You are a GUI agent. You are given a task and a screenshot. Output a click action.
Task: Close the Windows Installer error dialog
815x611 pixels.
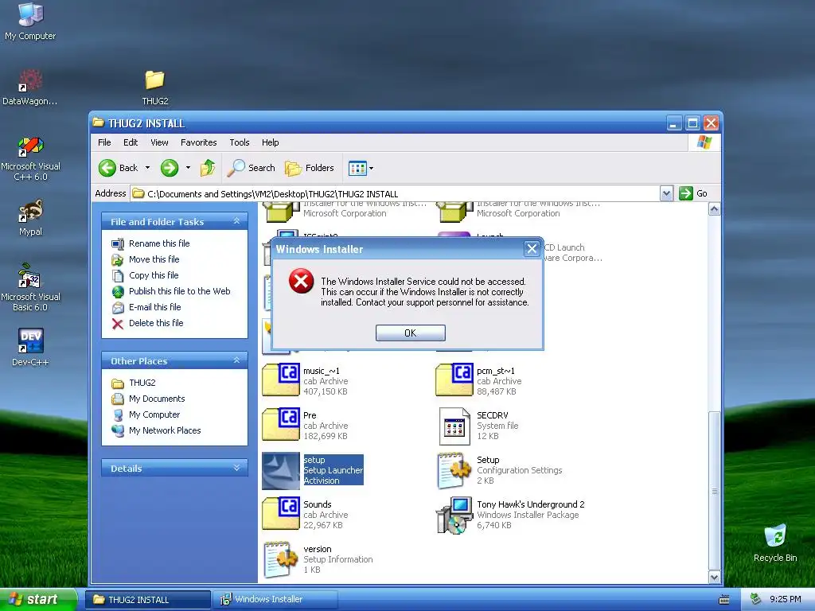(531, 249)
